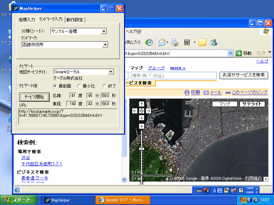Click the お店やサービスを検索 button

pos(244,75)
